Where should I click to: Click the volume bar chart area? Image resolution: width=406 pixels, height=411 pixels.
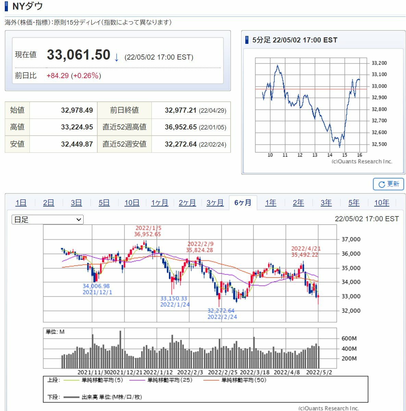tap(190, 349)
